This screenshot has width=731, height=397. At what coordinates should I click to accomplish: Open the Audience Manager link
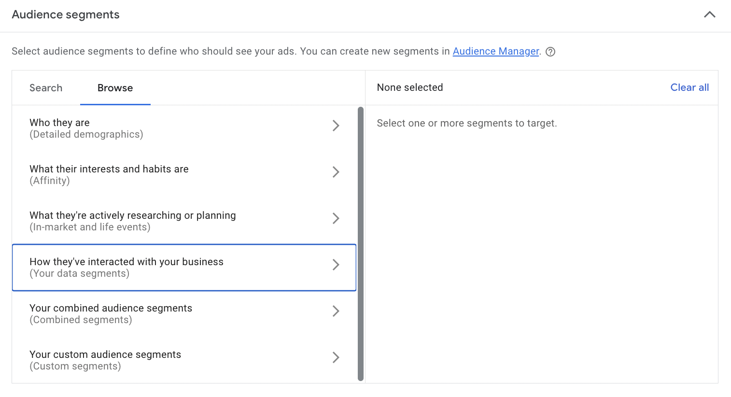(496, 51)
